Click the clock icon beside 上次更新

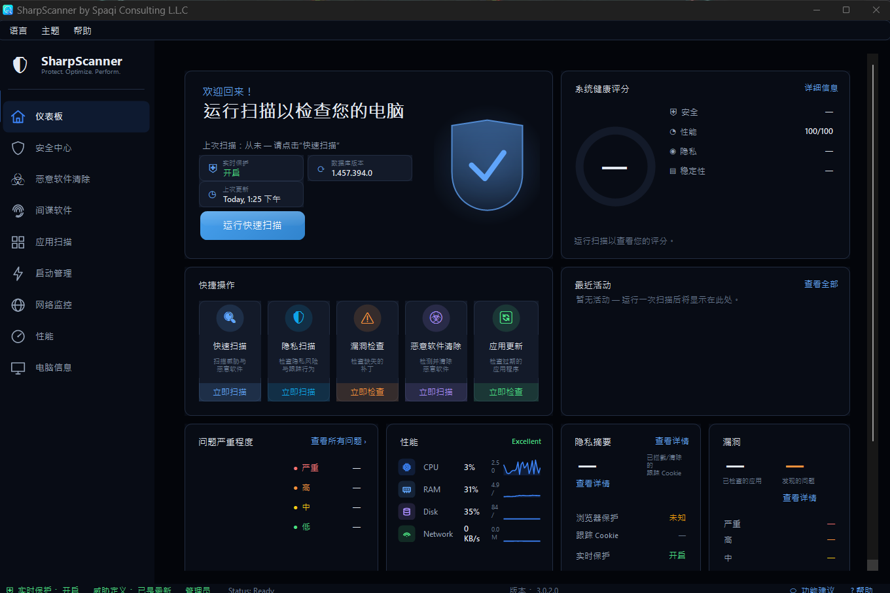coord(212,195)
